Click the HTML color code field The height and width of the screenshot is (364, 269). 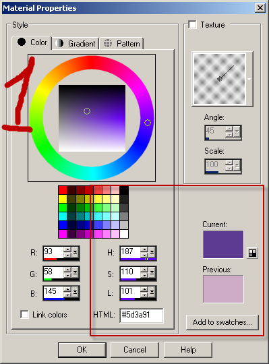[142, 315]
